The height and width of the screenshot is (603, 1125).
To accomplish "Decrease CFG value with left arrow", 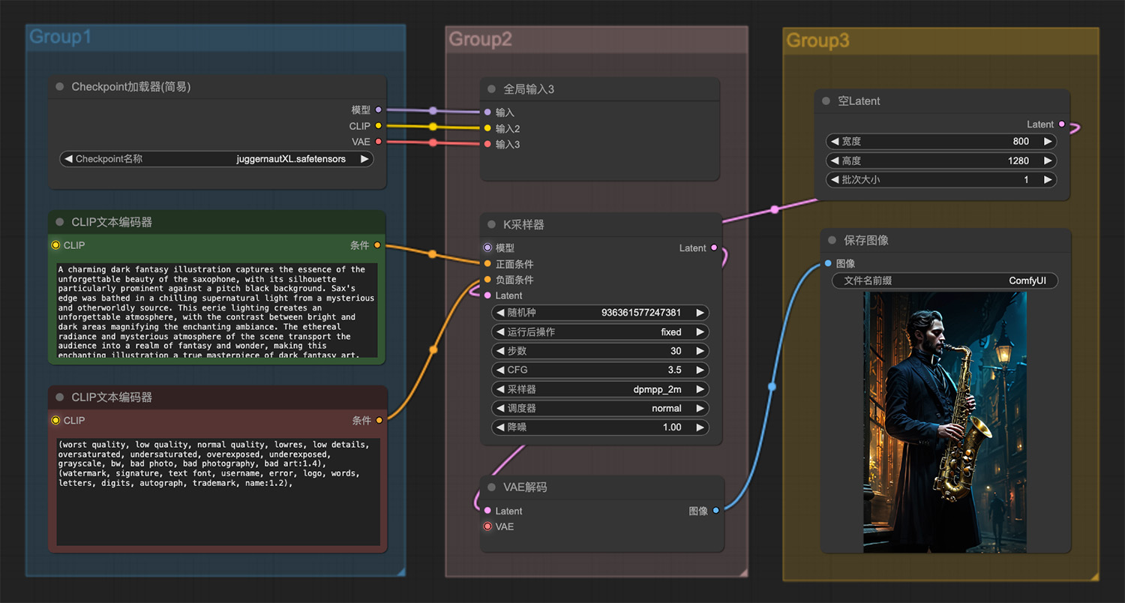I will click(x=500, y=370).
